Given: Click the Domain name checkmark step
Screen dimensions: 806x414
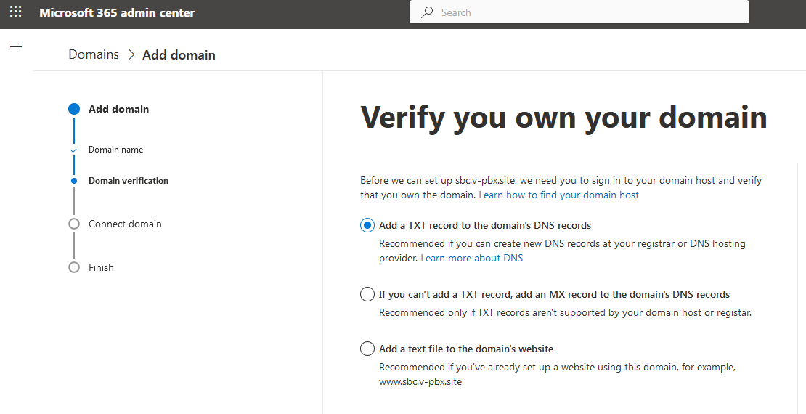Looking at the screenshot, I should pos(74,150).
